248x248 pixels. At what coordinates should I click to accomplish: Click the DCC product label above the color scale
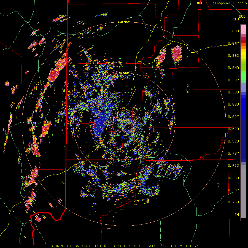pyautogui.click(x=242, y=17)
